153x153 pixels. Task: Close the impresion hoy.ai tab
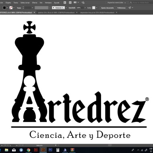(116, 12)
